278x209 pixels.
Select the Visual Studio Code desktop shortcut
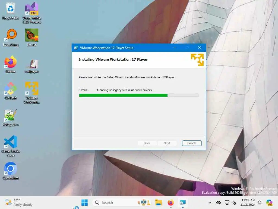pyautogui.click(x=11, y=146)
